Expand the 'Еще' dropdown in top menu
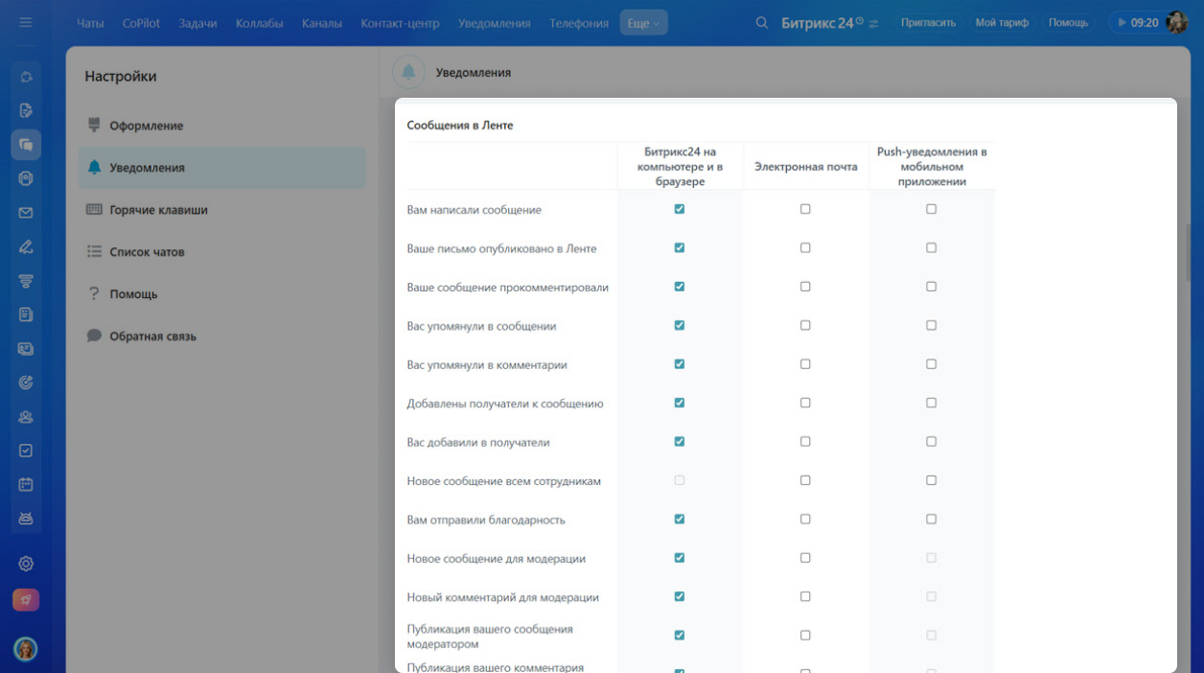 tap(643, 23)
